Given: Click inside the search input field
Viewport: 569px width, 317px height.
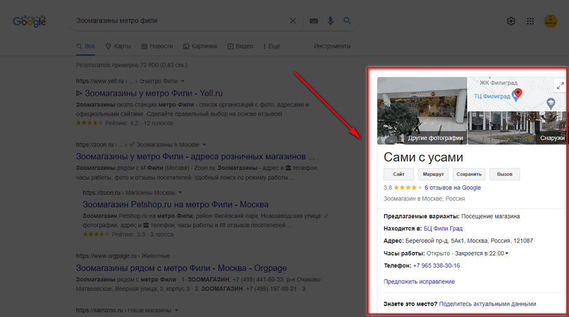Looking at the screenshot, I should coord(177,21).
